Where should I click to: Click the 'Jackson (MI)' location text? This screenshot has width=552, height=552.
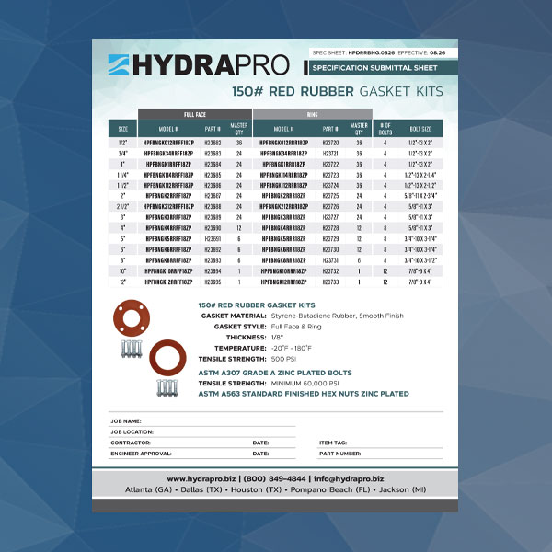[402, 489]
